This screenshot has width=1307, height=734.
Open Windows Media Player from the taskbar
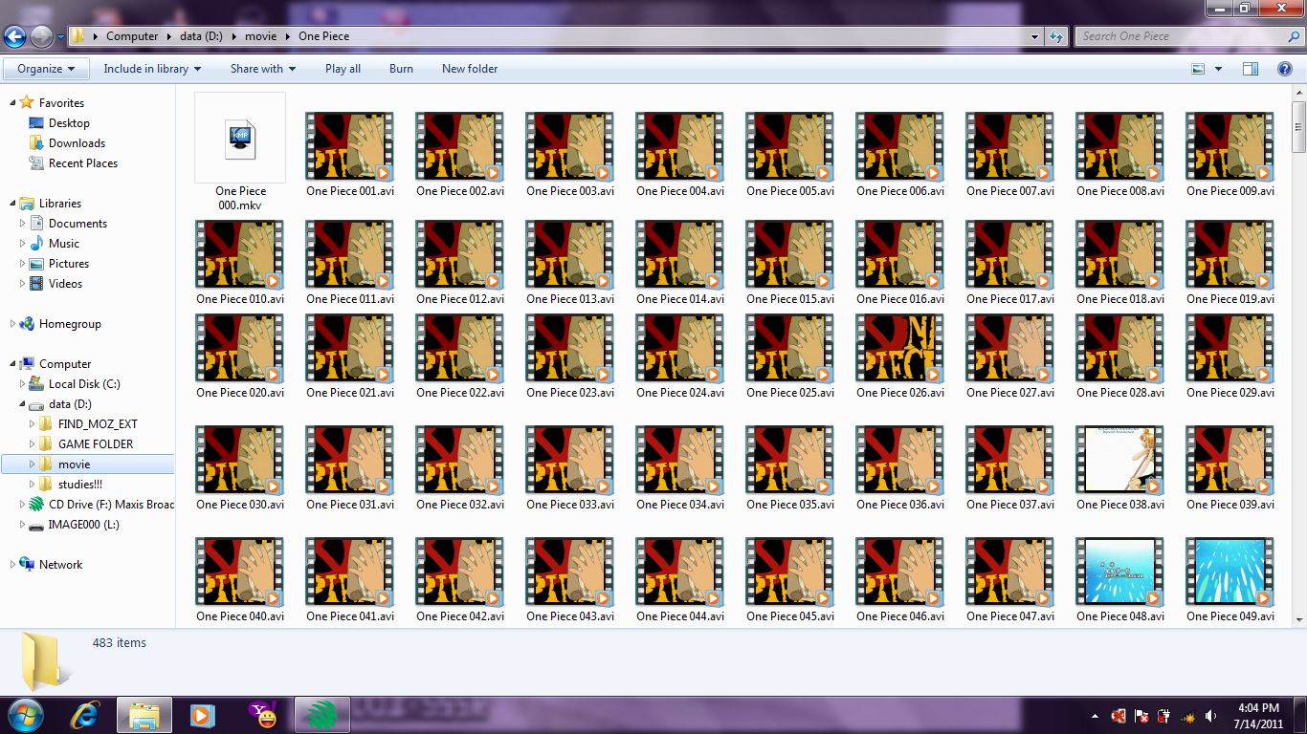(201, 715)
